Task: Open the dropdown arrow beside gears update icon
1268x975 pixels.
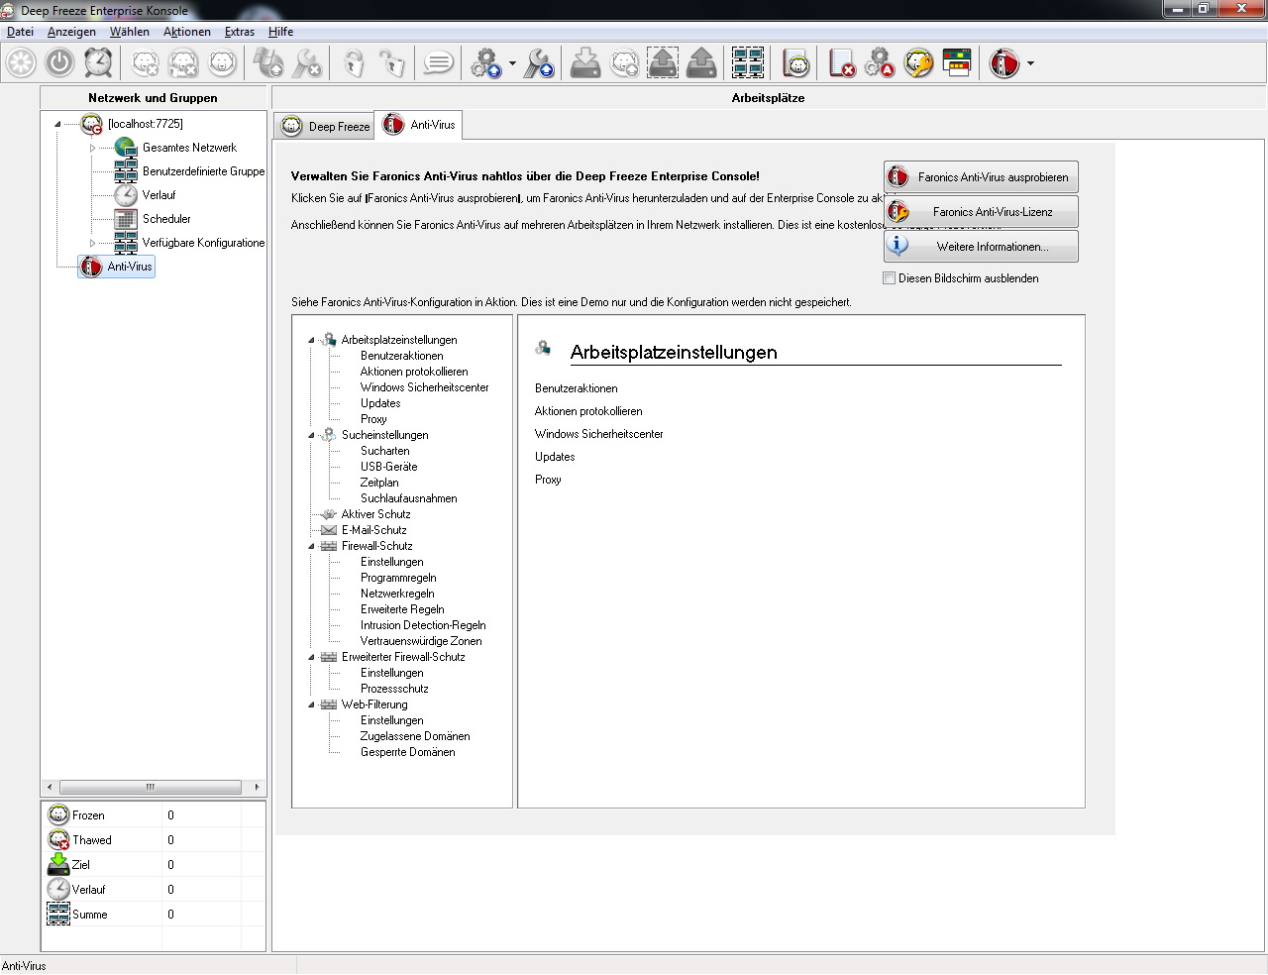Action: point(512,63)
